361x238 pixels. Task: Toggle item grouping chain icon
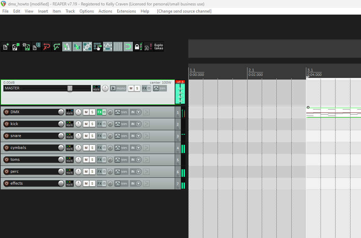(x=87, y=47)
